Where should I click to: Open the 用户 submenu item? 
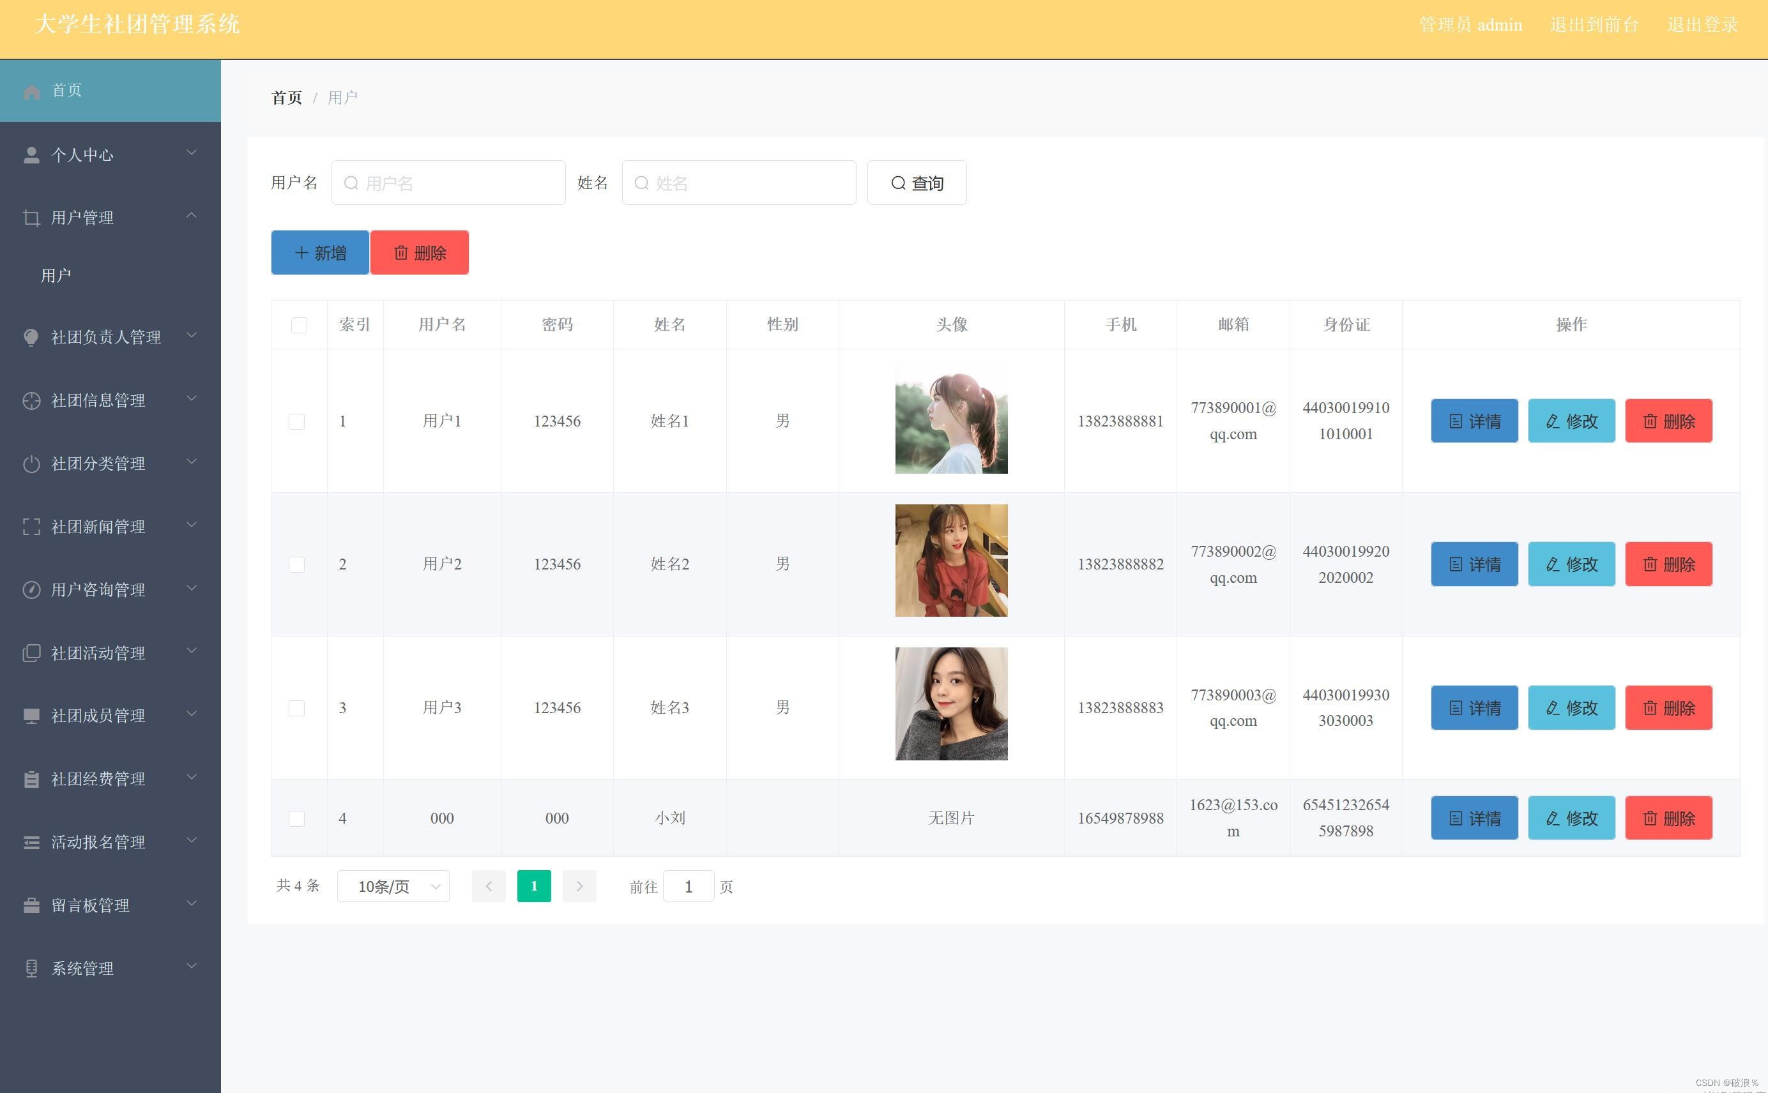coord(56,275)
